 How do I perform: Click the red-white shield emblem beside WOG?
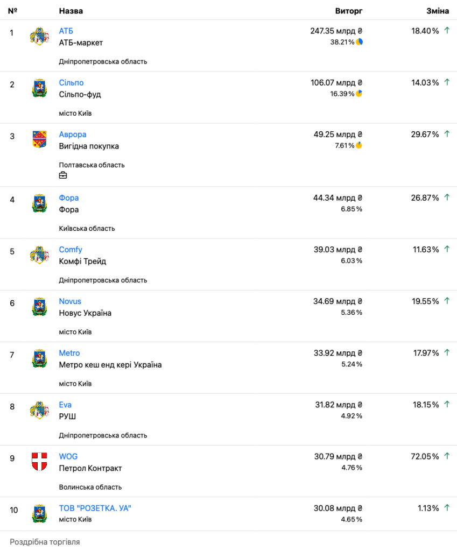pyautogui.click(x=39, y=462)
